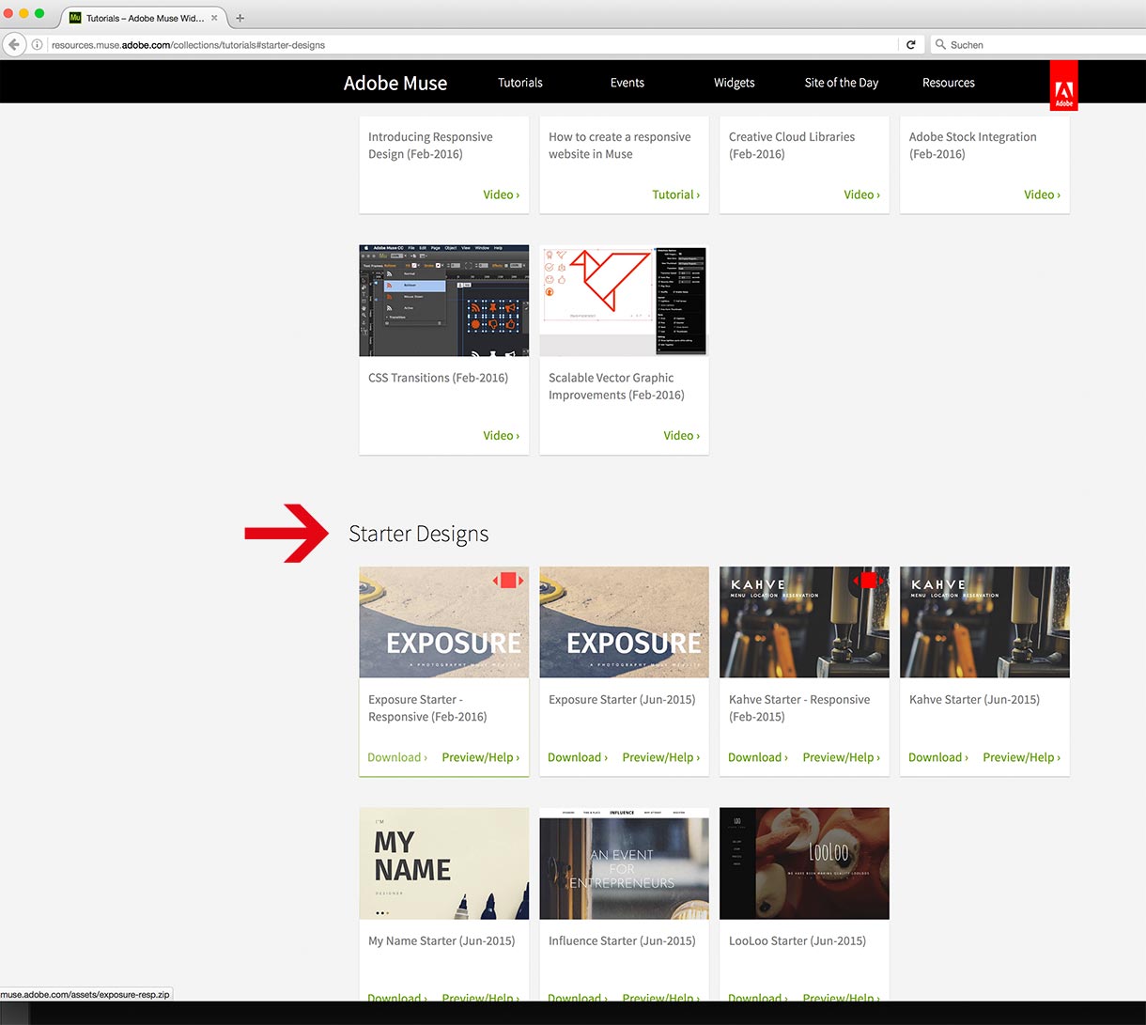Open Video link for CSS Transitions
The width and height of the screenshot is (1146, 1025).
point(502,435)
